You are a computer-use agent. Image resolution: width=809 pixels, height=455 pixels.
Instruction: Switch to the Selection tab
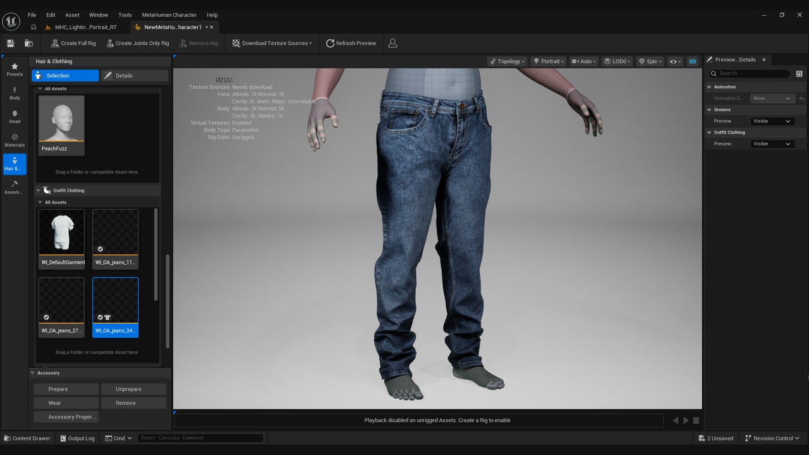point(65,76)
